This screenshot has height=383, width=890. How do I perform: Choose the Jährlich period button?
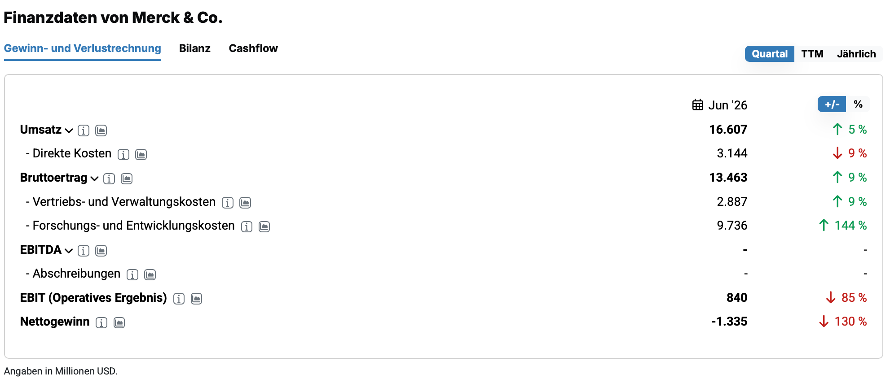[856, 54]
